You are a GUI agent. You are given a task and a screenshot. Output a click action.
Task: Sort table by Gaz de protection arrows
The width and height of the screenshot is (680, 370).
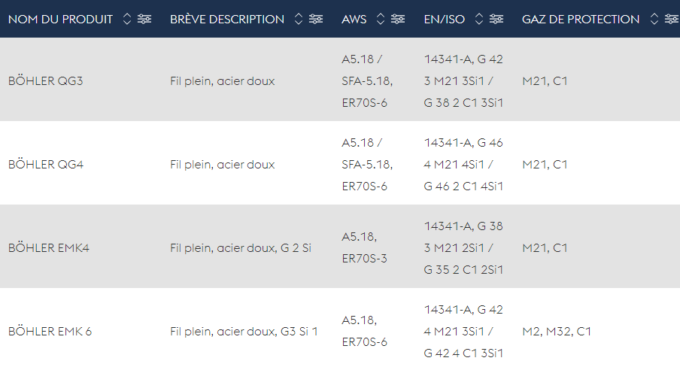pyautogui.click(x=654, y=19)
